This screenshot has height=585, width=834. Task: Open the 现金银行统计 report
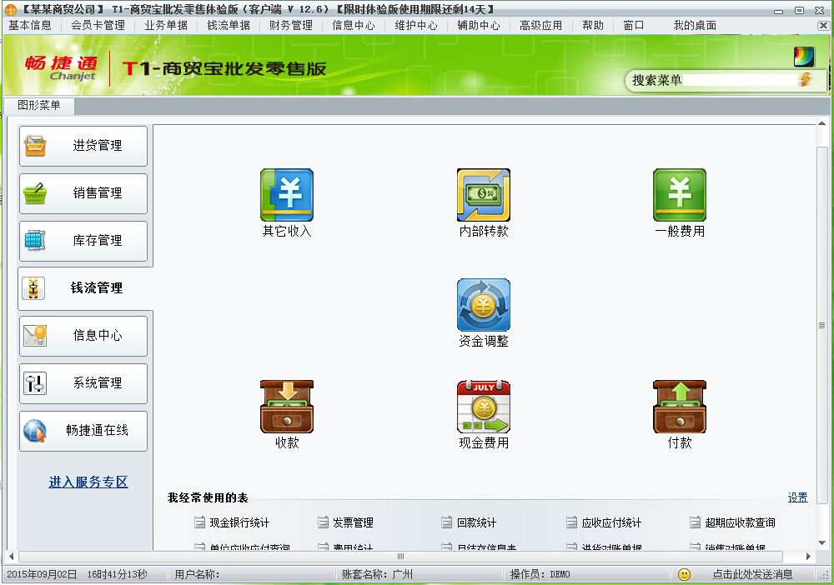239,522
